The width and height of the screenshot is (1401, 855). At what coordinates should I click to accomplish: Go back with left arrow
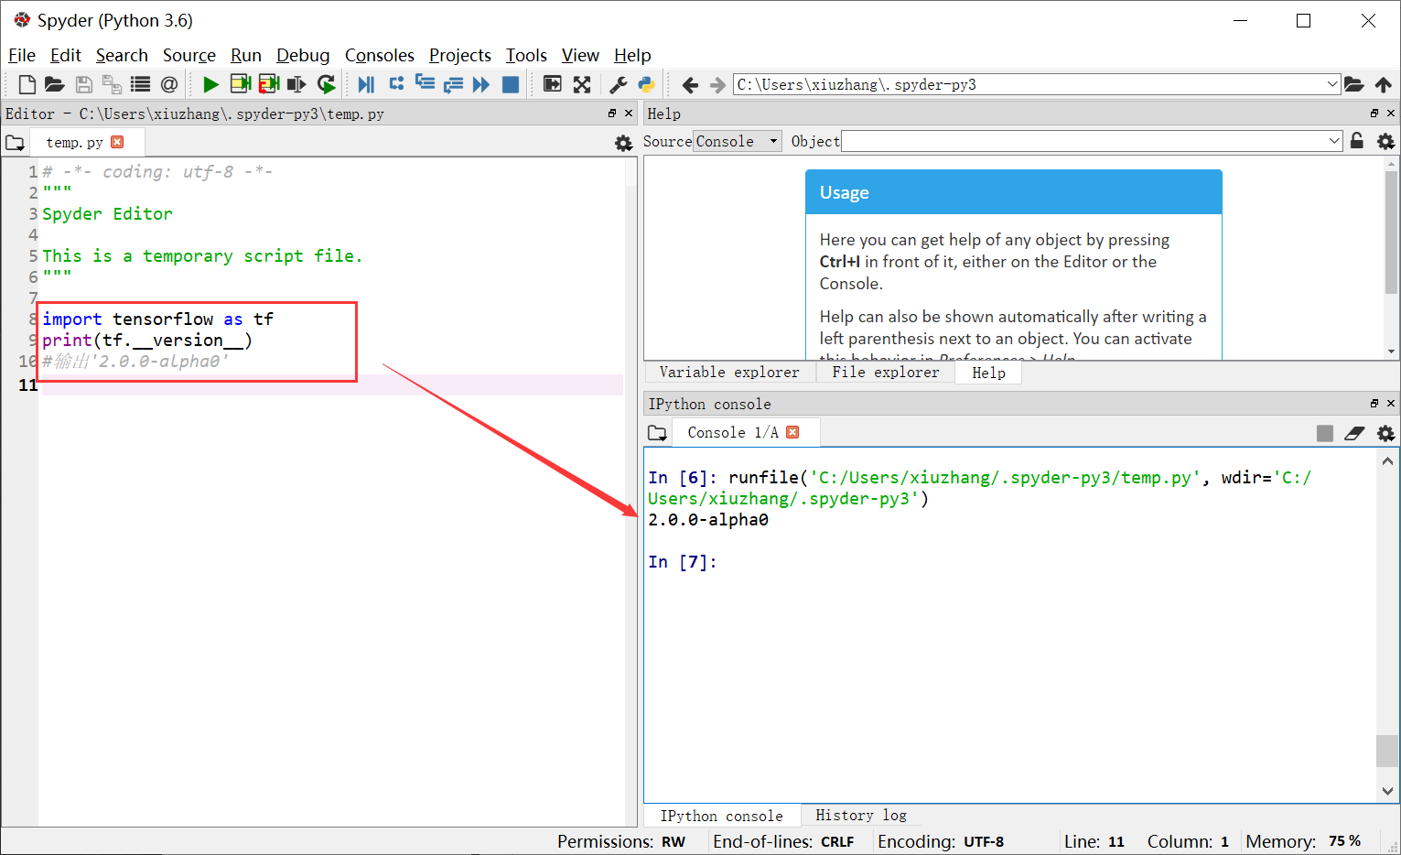point(690,84)
